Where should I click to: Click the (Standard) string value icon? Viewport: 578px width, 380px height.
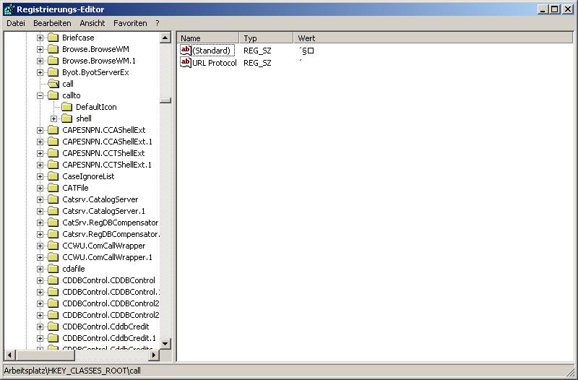[186, 51]
